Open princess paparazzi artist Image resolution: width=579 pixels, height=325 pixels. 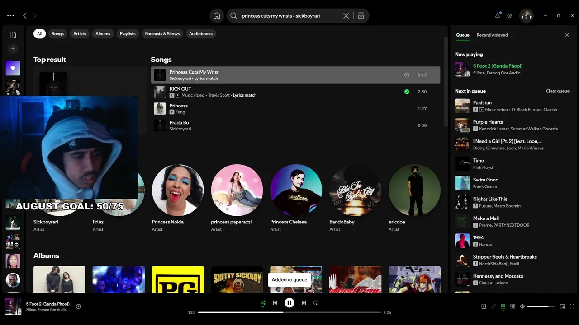(237, 190)
